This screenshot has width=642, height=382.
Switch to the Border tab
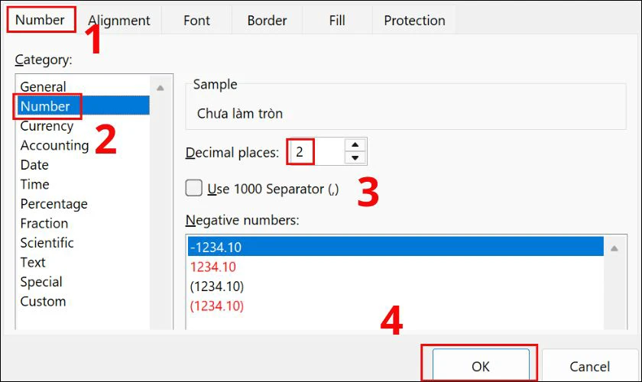pos(267,21)
